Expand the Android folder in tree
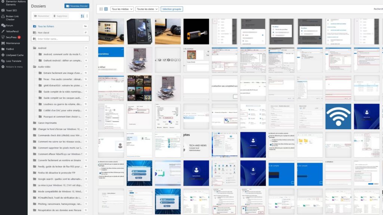The image size is (383, 215). point(35,48)
